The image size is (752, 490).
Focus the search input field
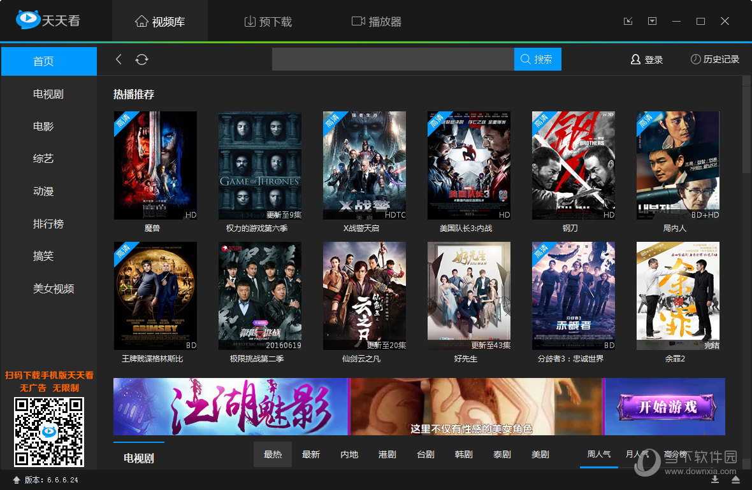[393, 59]
